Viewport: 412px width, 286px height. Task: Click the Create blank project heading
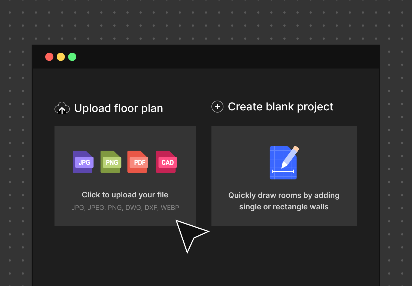pos(280,107)
